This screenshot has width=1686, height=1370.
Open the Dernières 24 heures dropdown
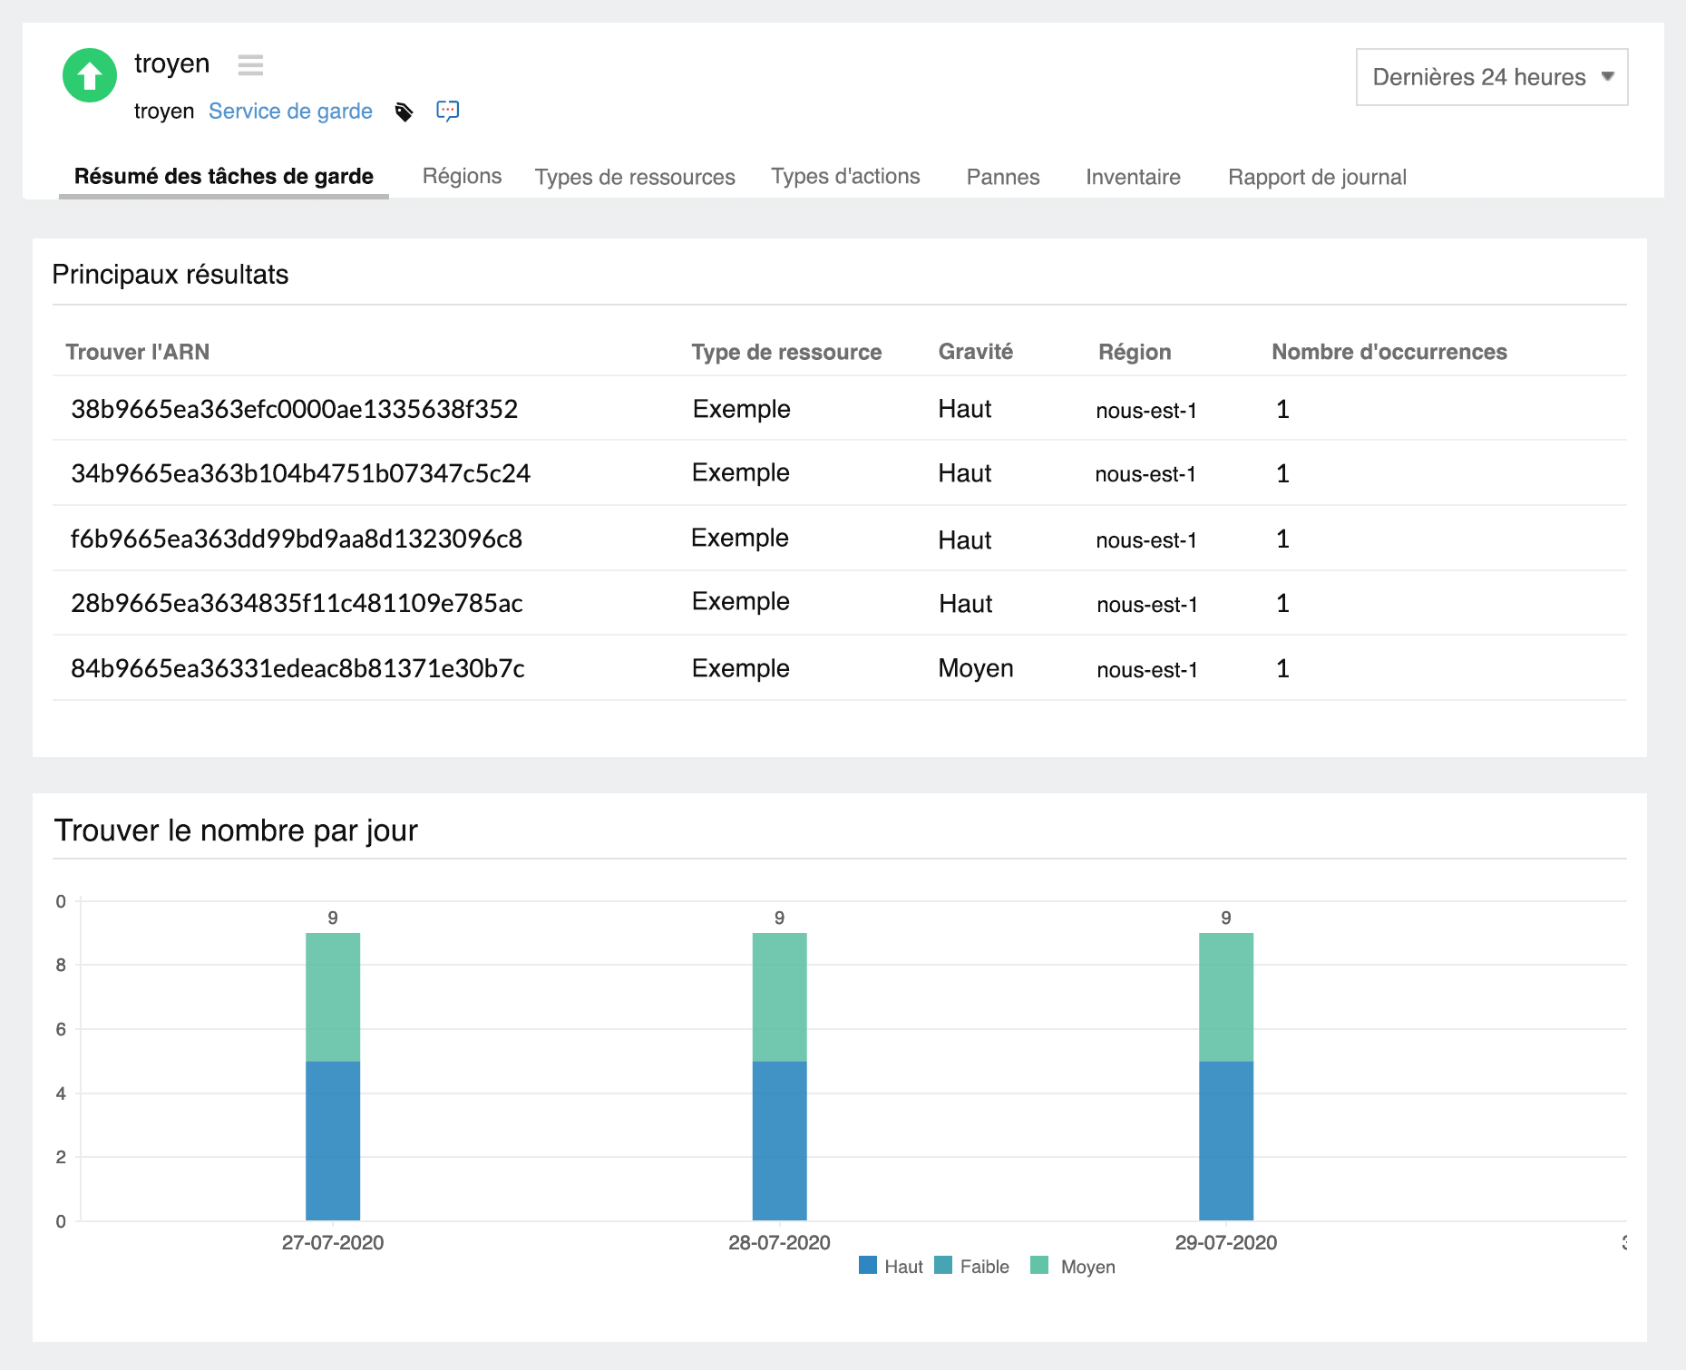click(x=1490, y=77)
